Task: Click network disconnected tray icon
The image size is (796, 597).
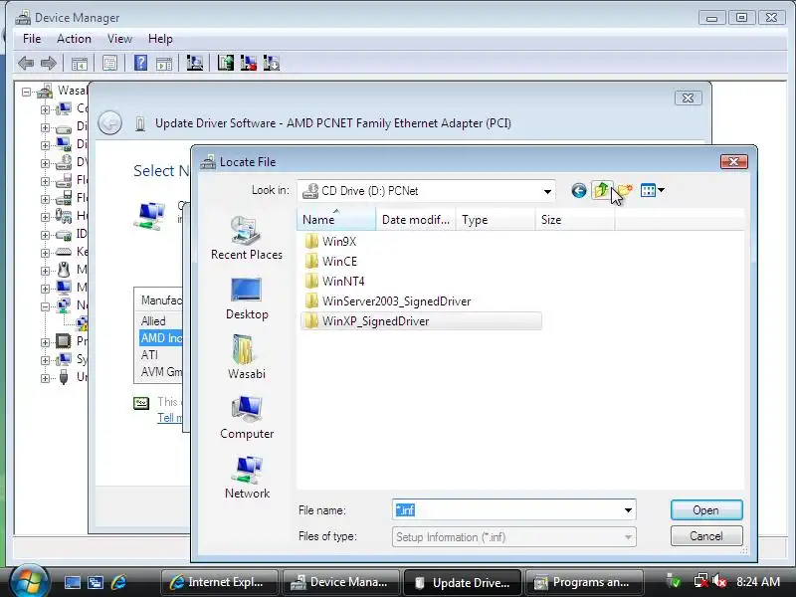Action: [x=701, y=581]
